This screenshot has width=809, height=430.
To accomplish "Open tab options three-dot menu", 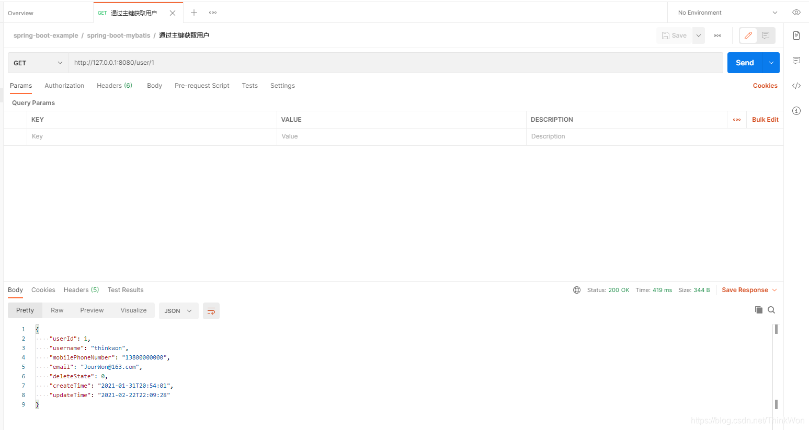I will [213, 13].
